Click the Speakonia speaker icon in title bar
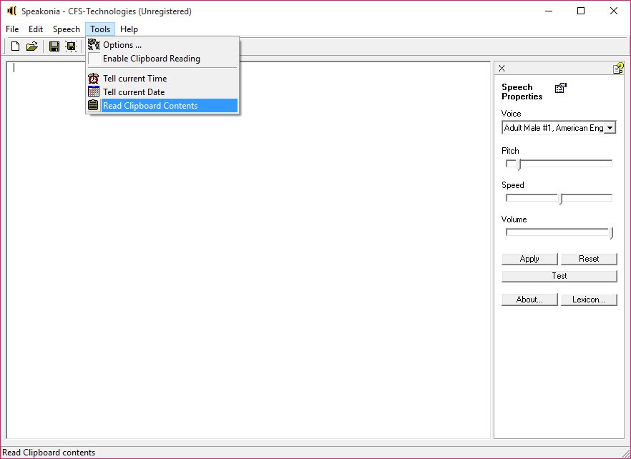The height and width of the screenshot is (459, 631). [11, 11]
